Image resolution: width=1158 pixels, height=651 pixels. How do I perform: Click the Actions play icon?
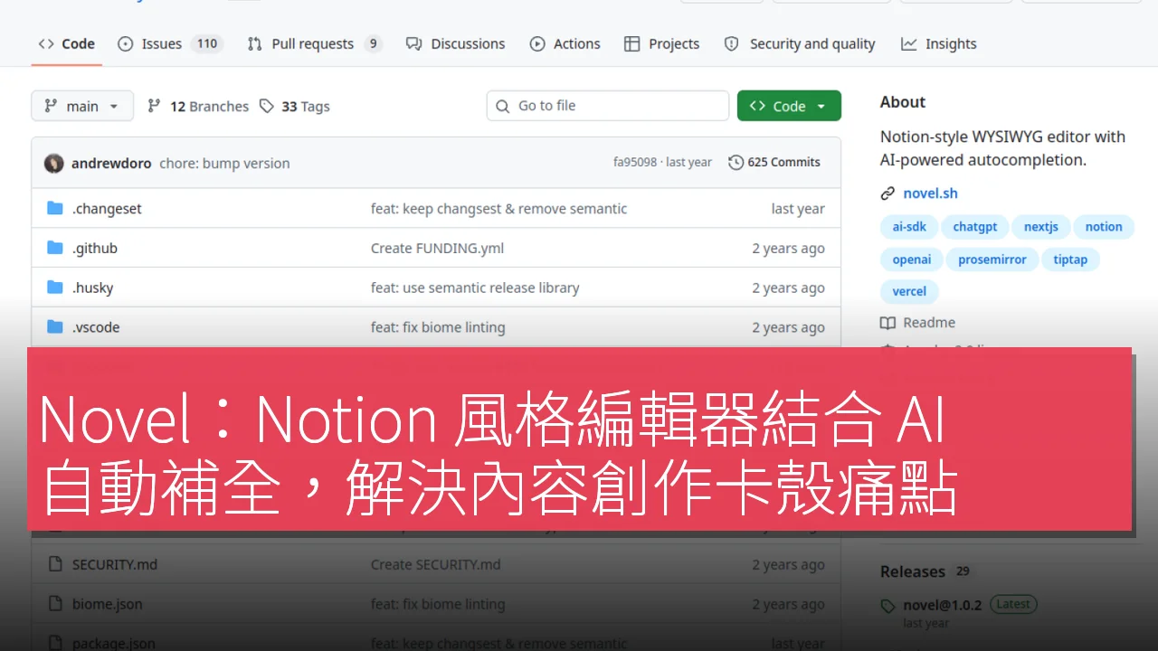point(537,43)
